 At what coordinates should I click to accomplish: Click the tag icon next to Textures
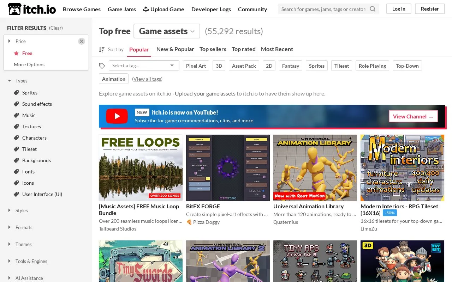pyautogui.click(x=16, y=127)
